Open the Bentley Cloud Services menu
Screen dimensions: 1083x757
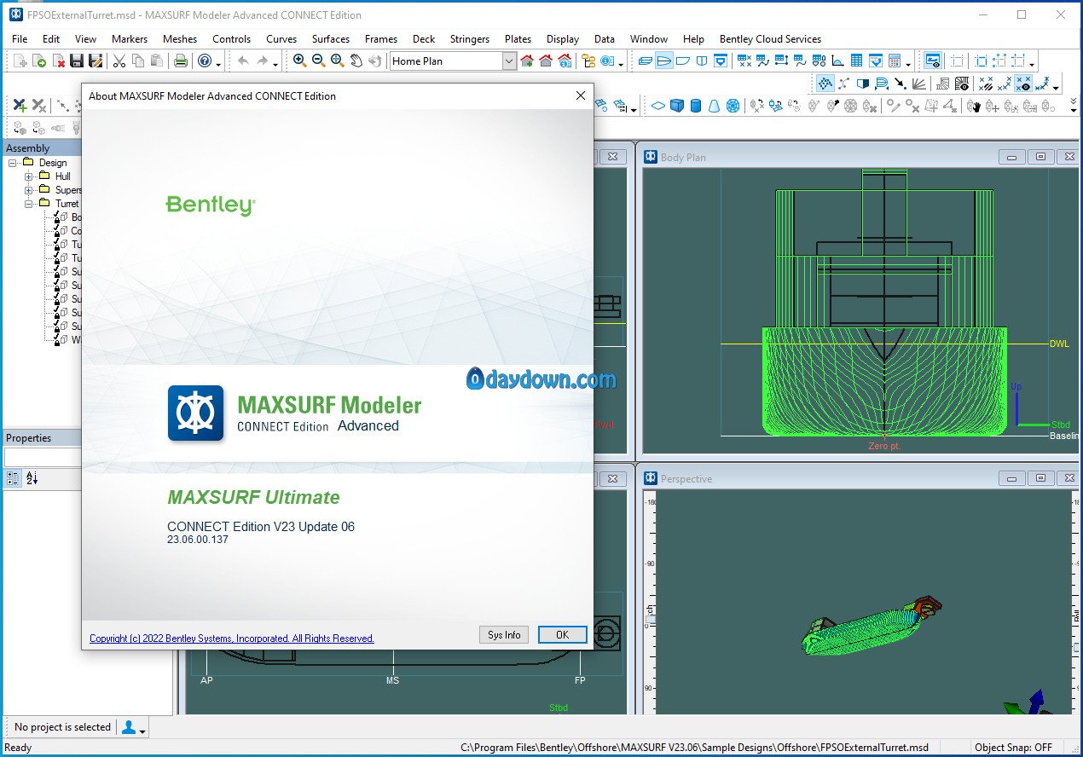pyautogui.click(x=769, y=38)
